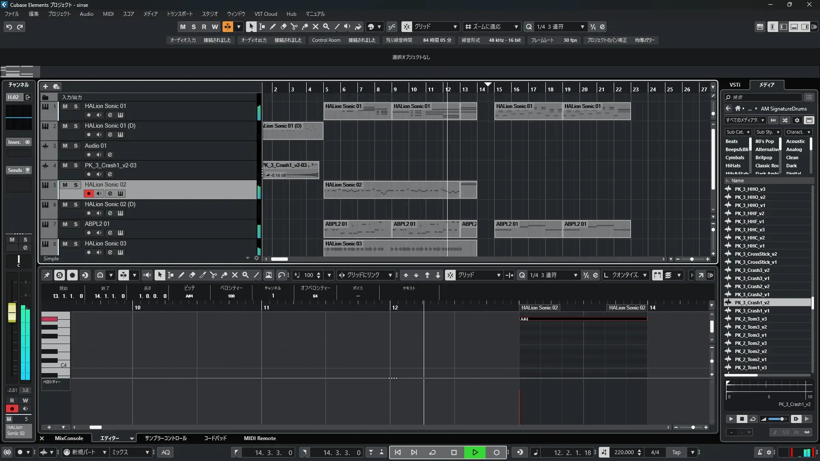Image resolution: width=820 pixels, height=461 pixels.
Task: Expand the Sub Cat. filter dropdown
Action: (738, 132)
